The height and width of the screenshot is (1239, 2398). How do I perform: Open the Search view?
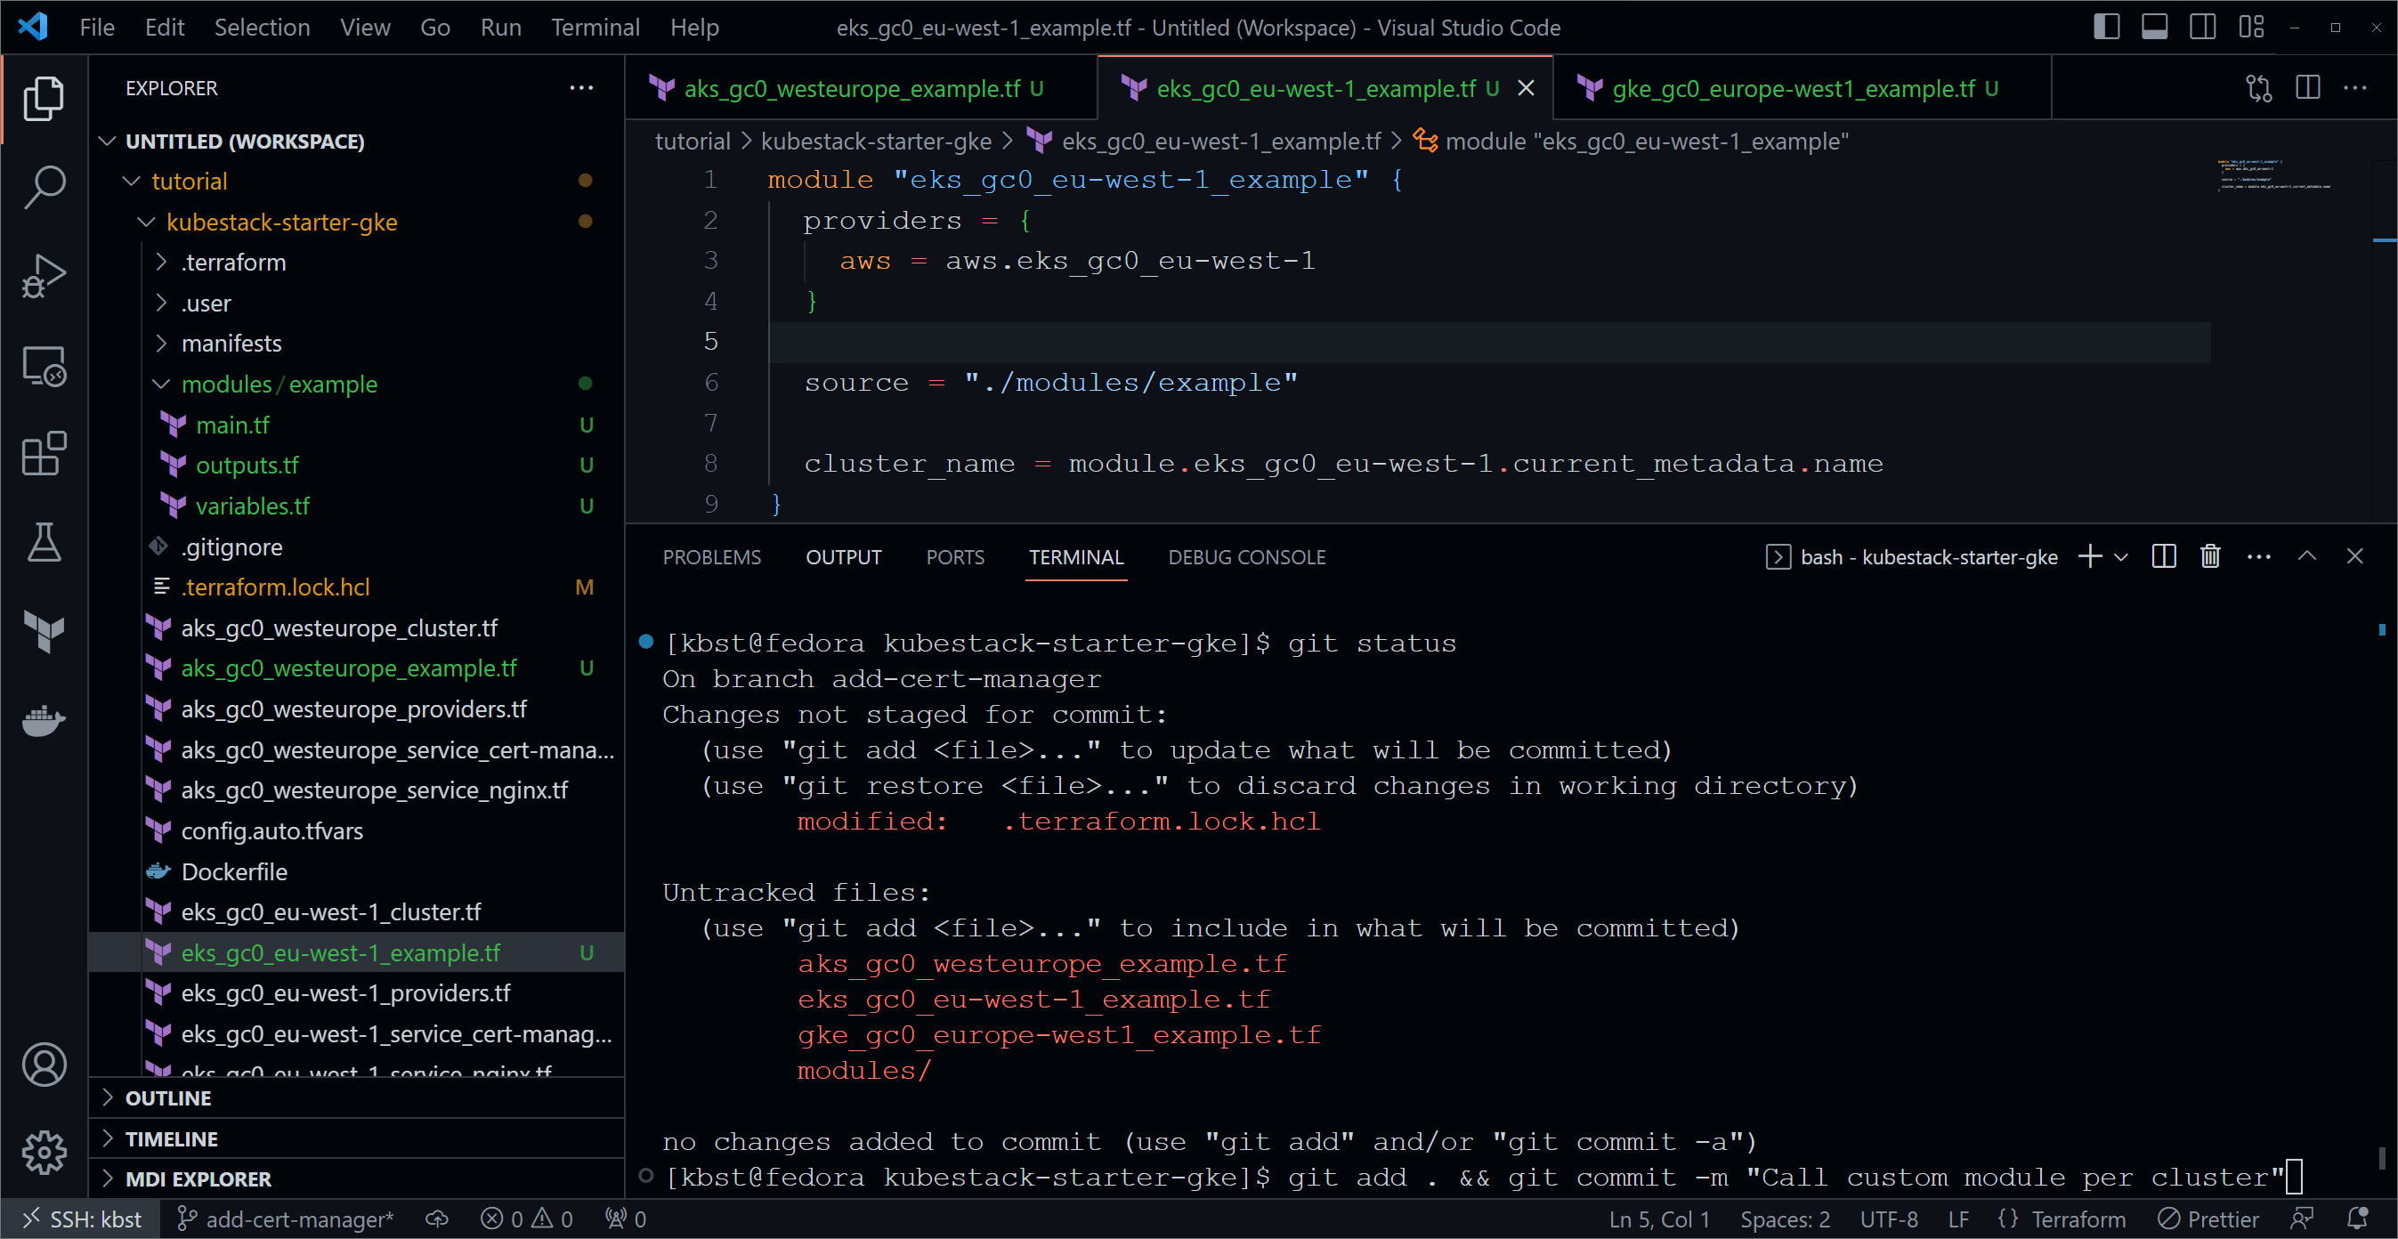coord(44,186)
